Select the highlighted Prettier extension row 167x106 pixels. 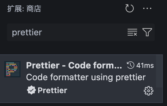81,79
